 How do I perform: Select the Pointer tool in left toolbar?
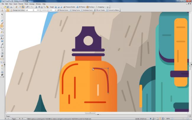coord(2,14)
